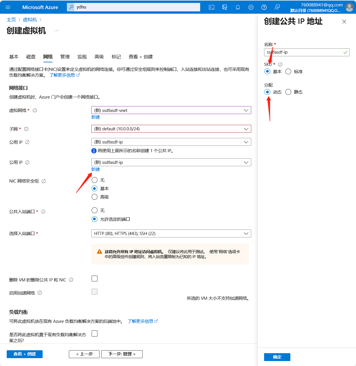The width and height of the screenshot is (356, 366).
Task: Click 新建 link under 公用 IP
Action: click(x=95, y=169)
